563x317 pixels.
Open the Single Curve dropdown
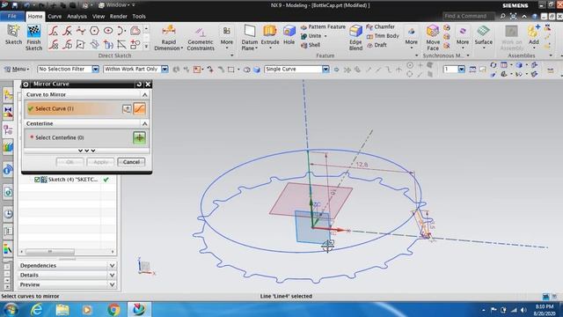[325, 69]
